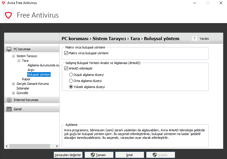This screenshot has height=159, width=227.
Task: Toggle Makro virüs buluşsal yöntemi checkbox
Action: pyautogui.click(x=66, y=53)
